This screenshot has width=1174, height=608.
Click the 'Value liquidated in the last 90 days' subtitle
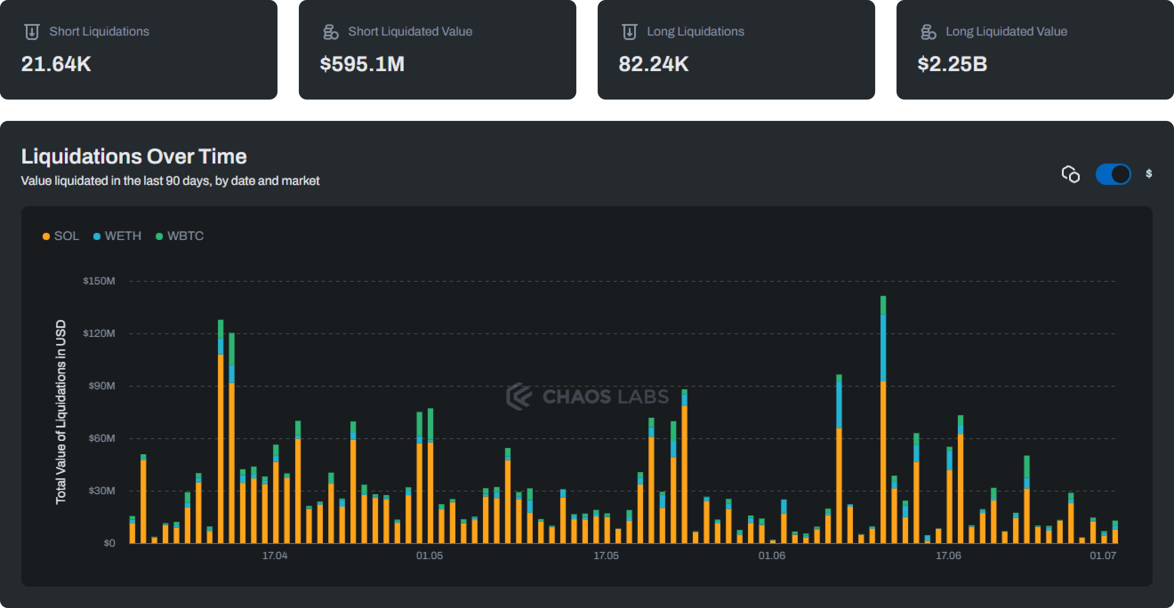click(x=170, y=181)
